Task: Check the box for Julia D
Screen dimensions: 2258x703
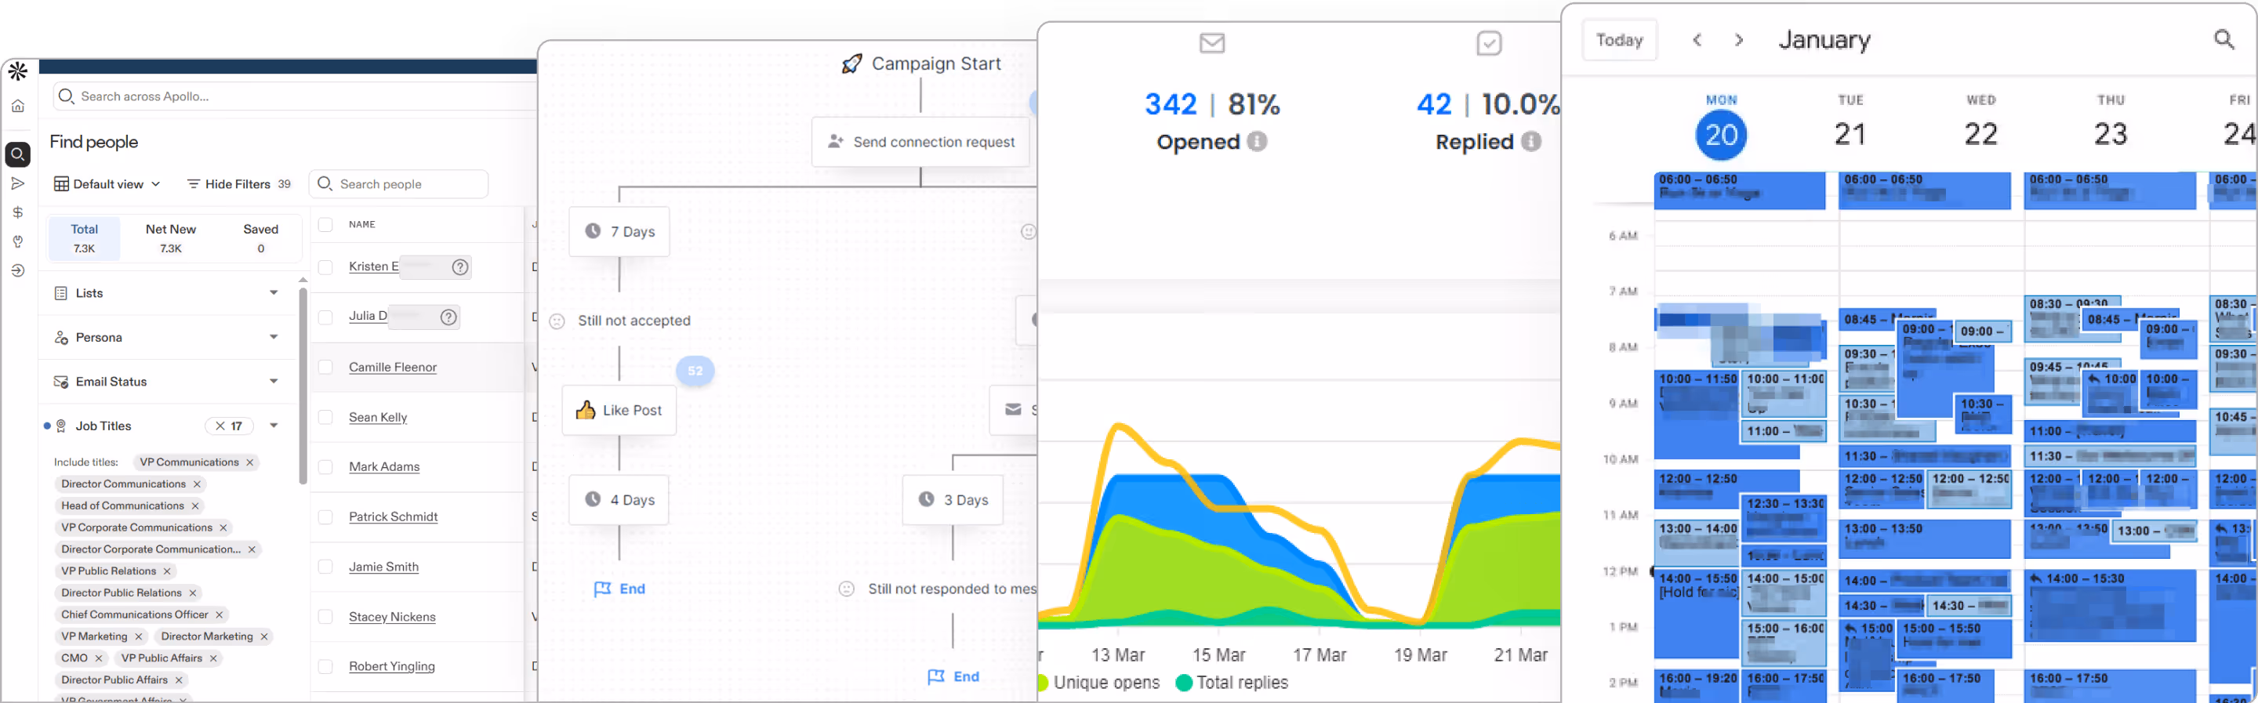Action: 325,317
